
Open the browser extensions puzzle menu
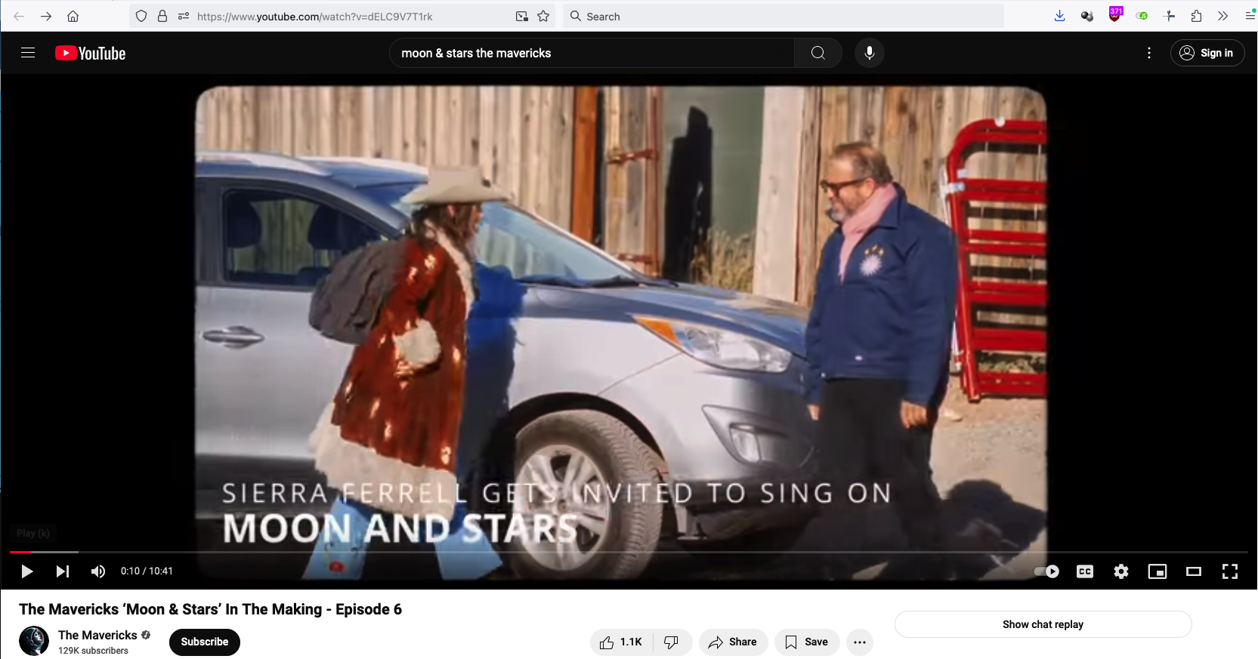pyautogui.click(x=1196, y=16)
